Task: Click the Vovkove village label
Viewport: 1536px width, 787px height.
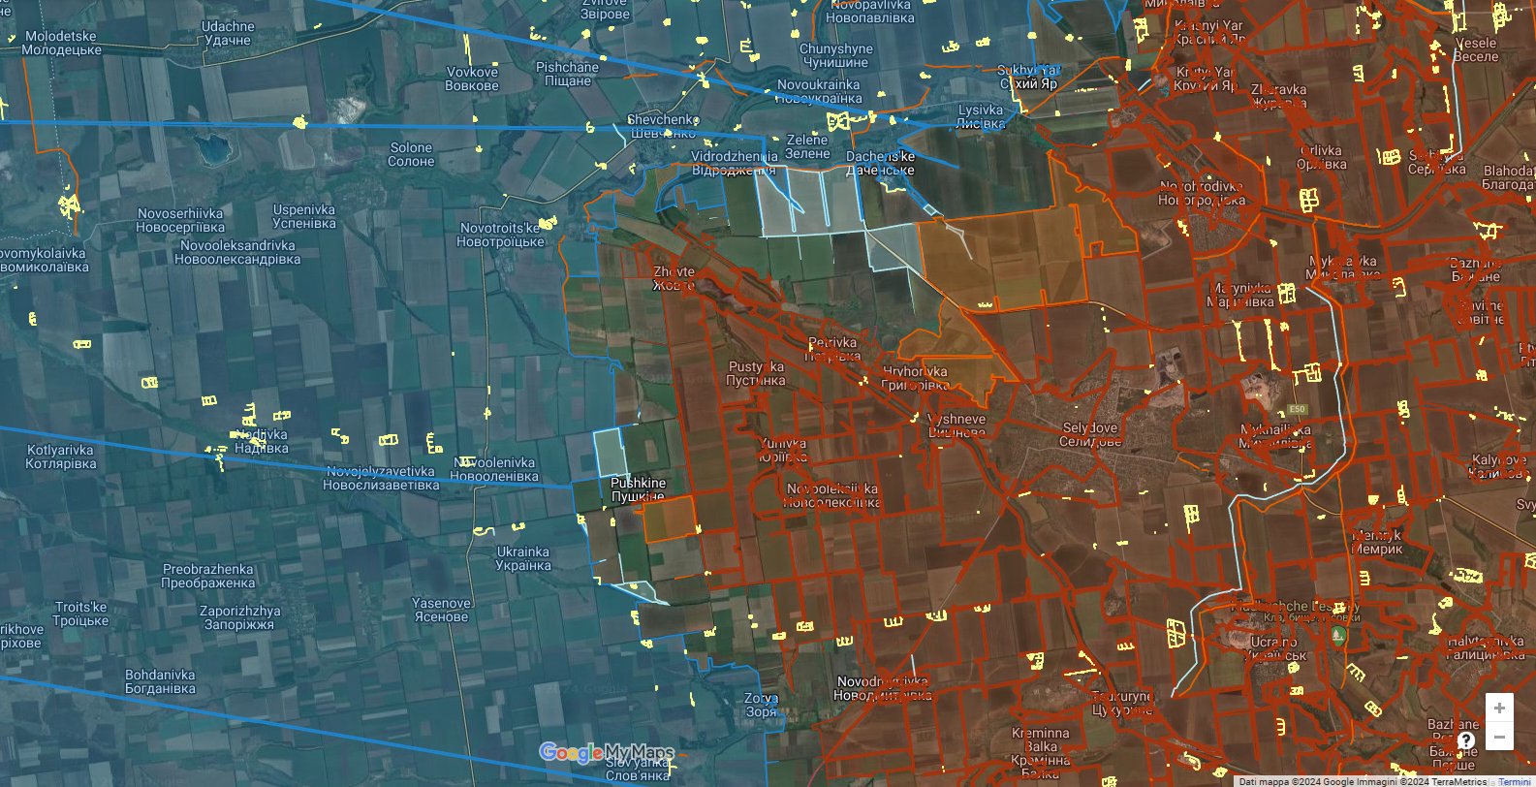Action: (472, 79)
